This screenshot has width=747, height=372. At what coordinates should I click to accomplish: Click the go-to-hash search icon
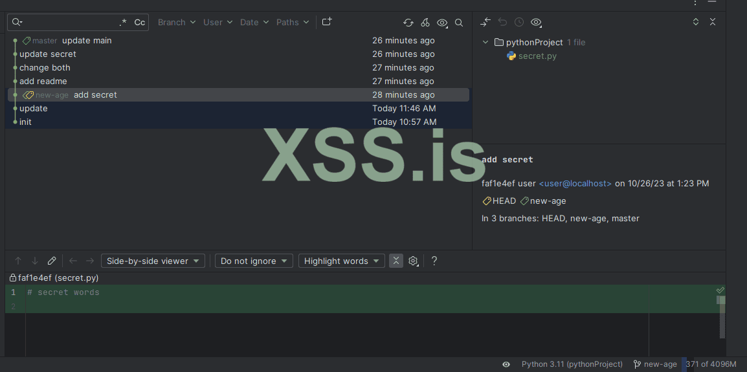459,23
